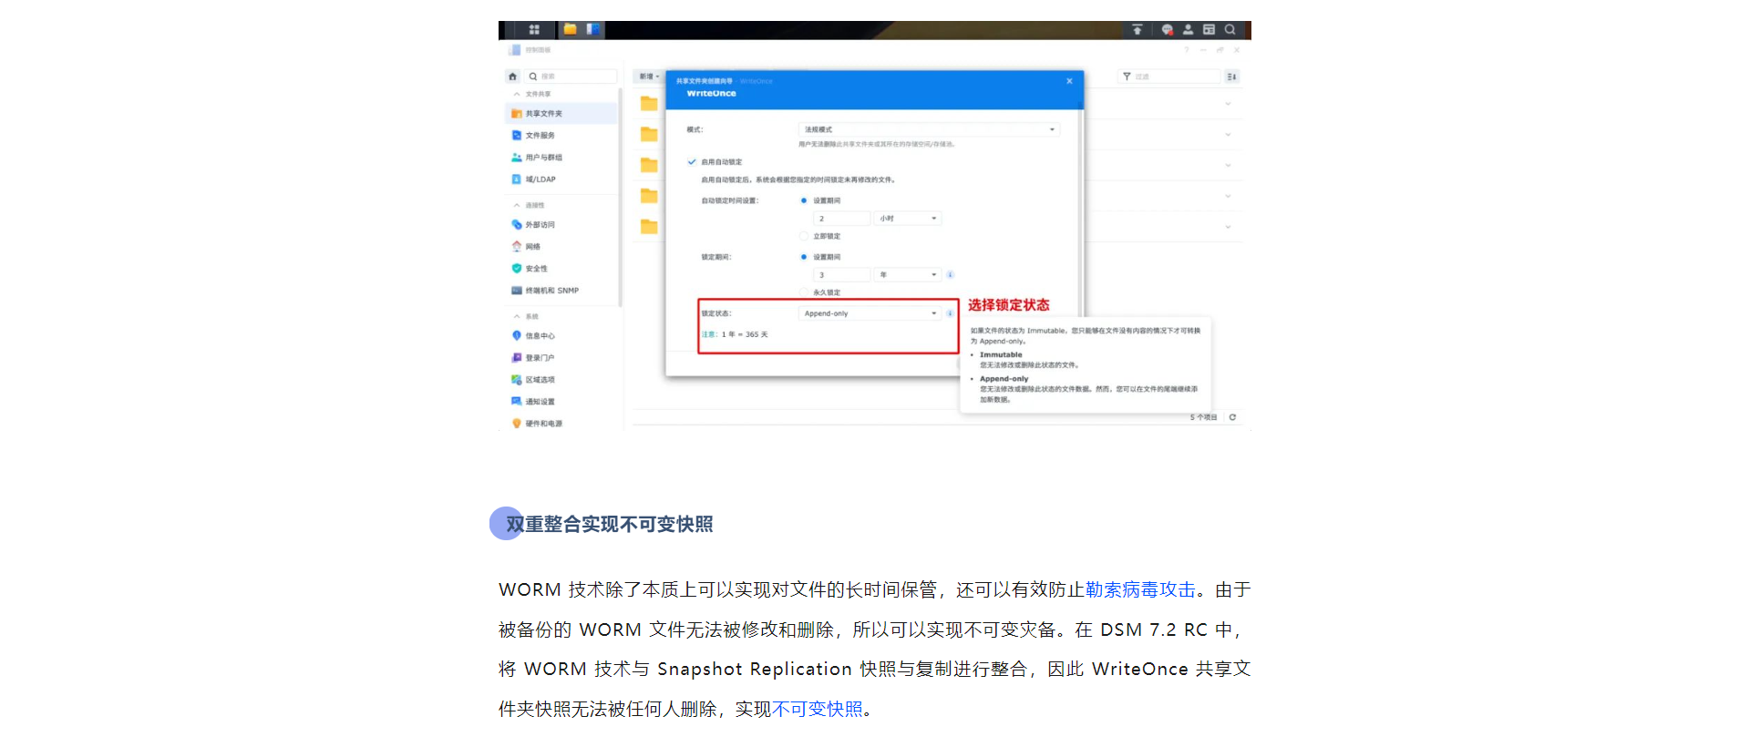Viewport: 1750px width, 737px height.
Task: Open the DSM main menu grid icon
Action: (534, 30)
